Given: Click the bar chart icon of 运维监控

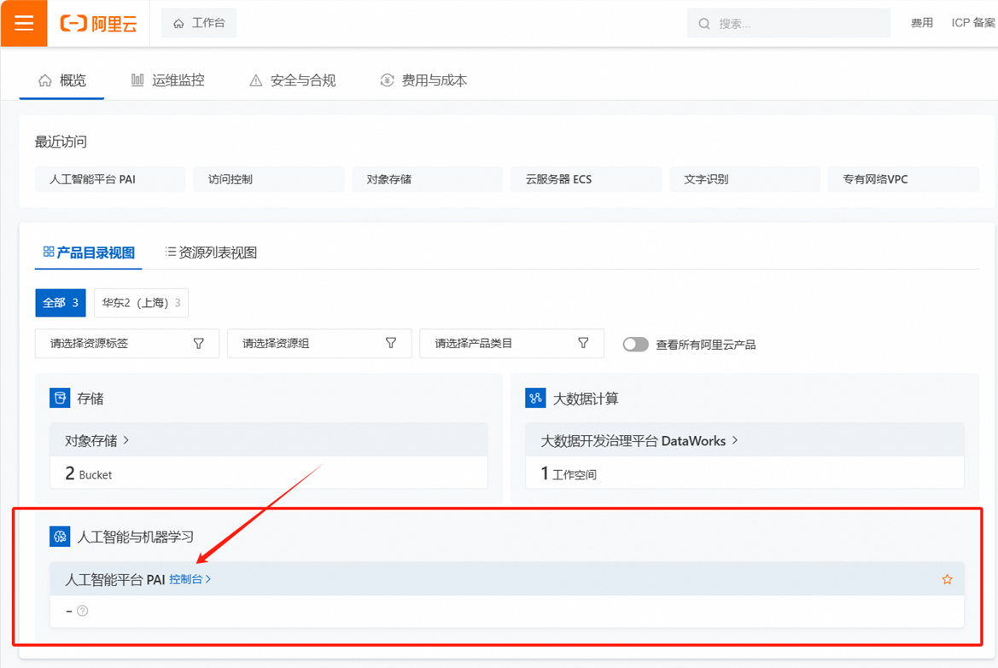Looking at the screenshot, I should pyautogui.click(x=137, y=79).
